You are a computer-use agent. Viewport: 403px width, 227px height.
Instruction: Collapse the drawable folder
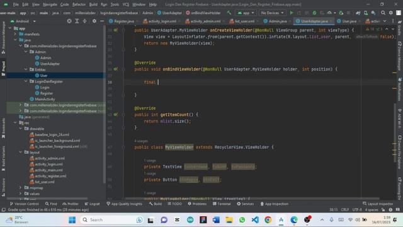coord(21,129)
